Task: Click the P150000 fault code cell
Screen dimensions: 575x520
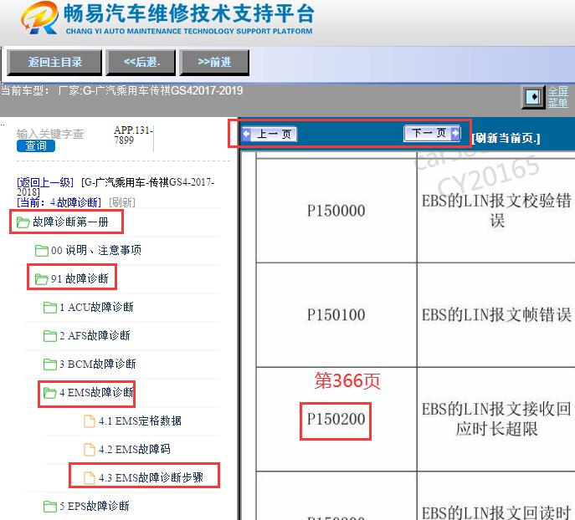Action: coord(336,211)
